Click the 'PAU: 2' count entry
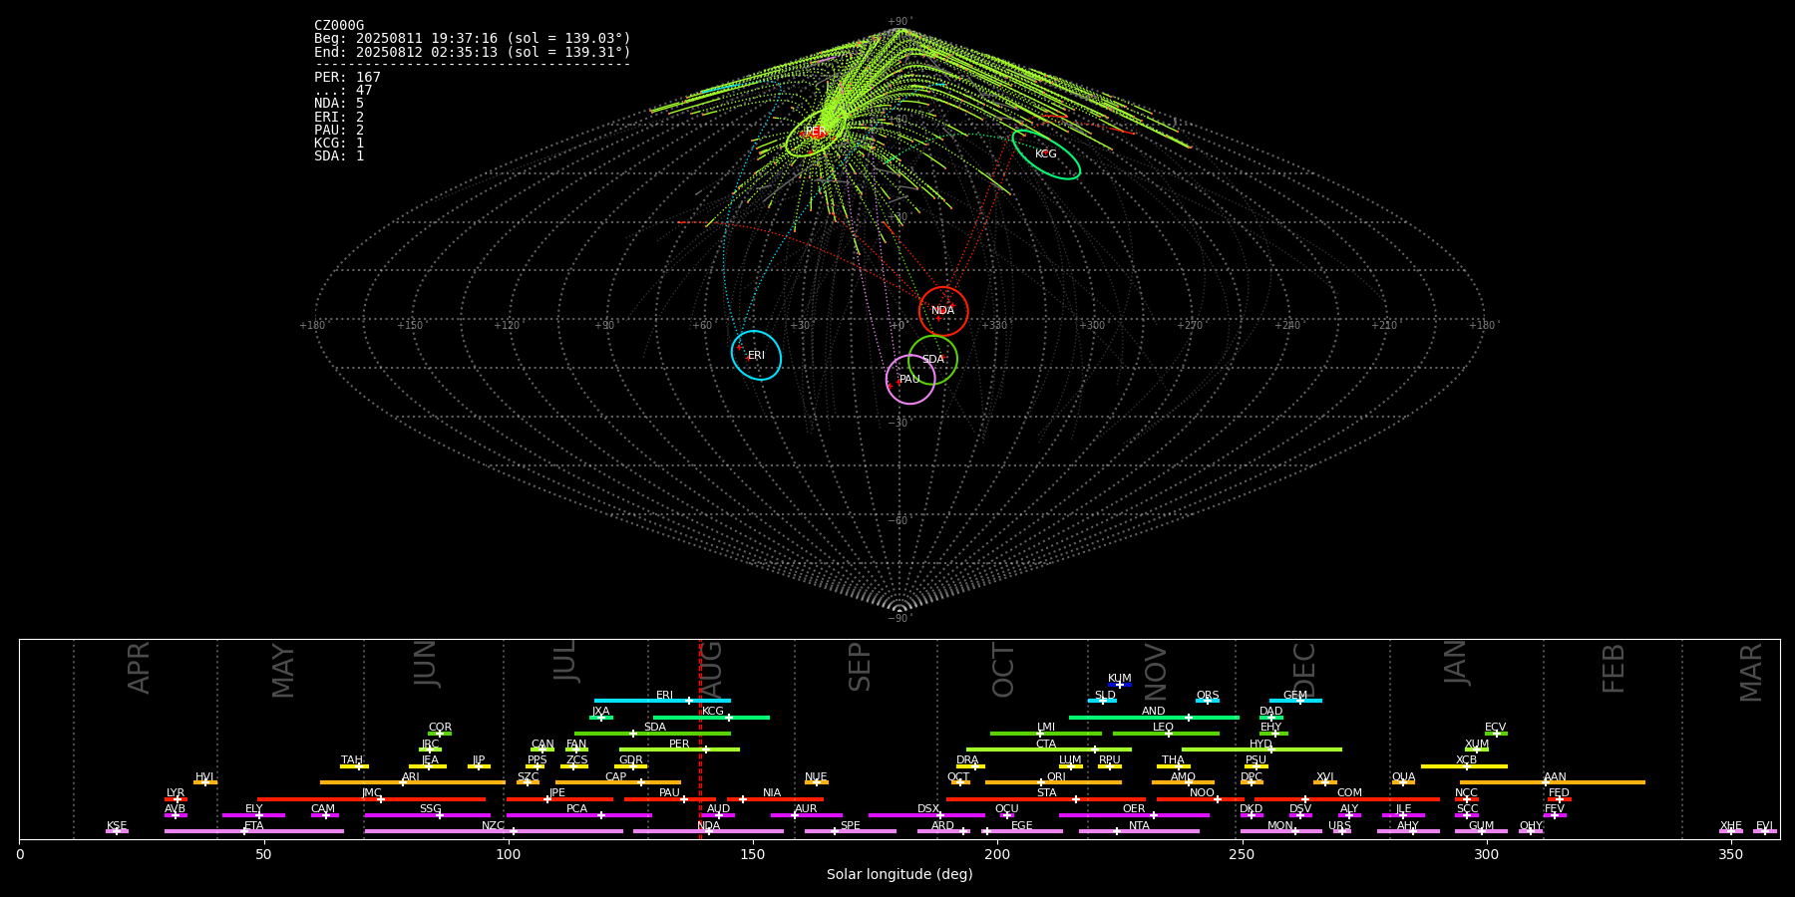 click(x=339, y=130)
